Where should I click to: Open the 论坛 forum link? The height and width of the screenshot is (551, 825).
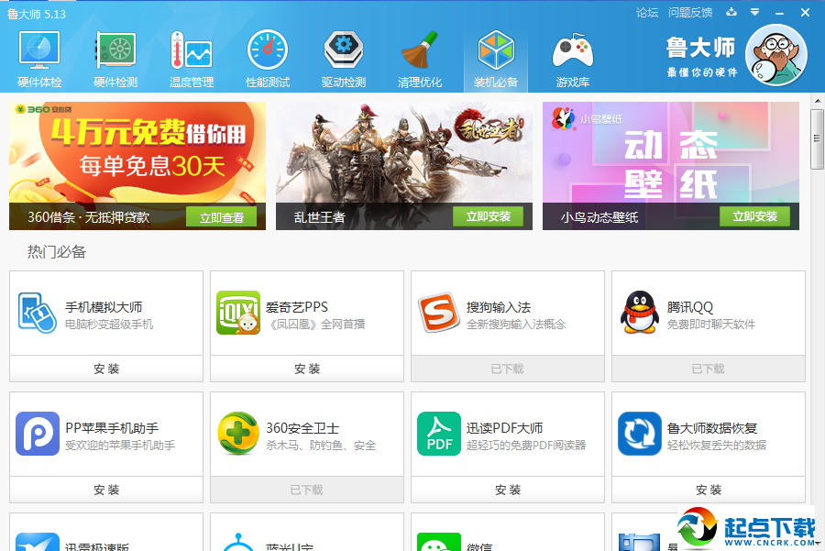646,13
